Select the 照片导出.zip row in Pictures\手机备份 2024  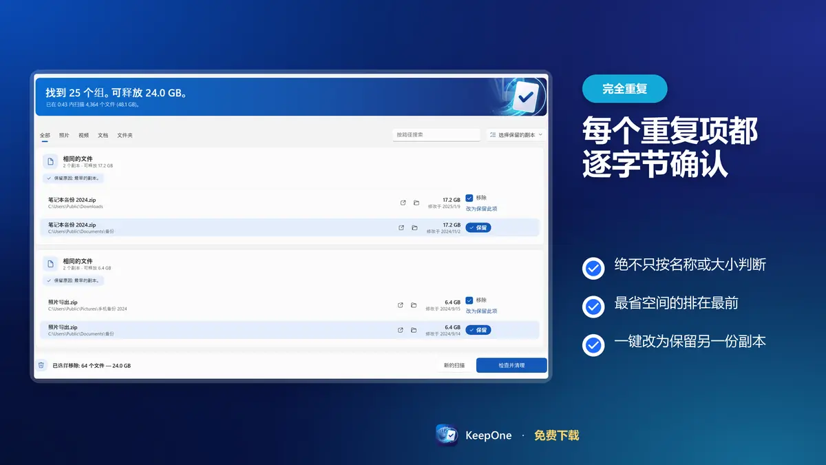(x=290, y=305)
